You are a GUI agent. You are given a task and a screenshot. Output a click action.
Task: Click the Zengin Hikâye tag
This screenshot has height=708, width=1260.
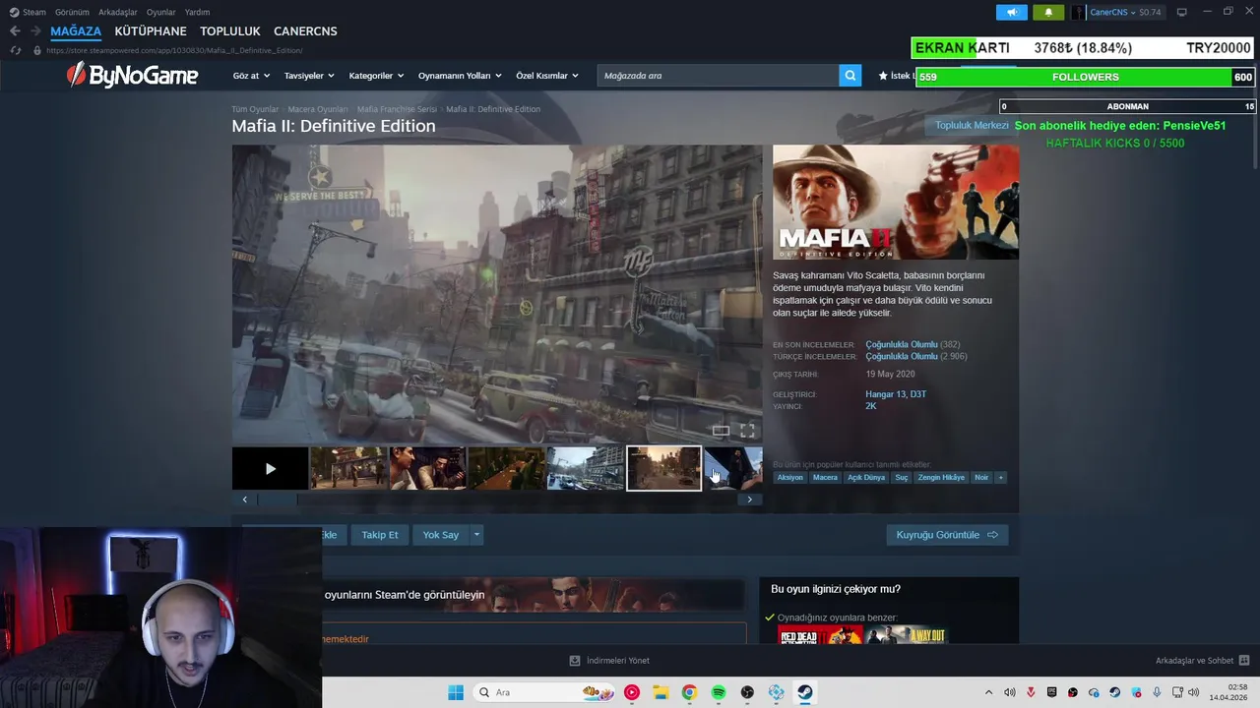click(941, 478)
